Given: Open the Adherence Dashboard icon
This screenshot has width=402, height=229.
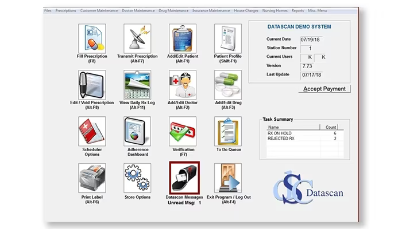Looking at the screenshot, I should [x=137, y=131].
